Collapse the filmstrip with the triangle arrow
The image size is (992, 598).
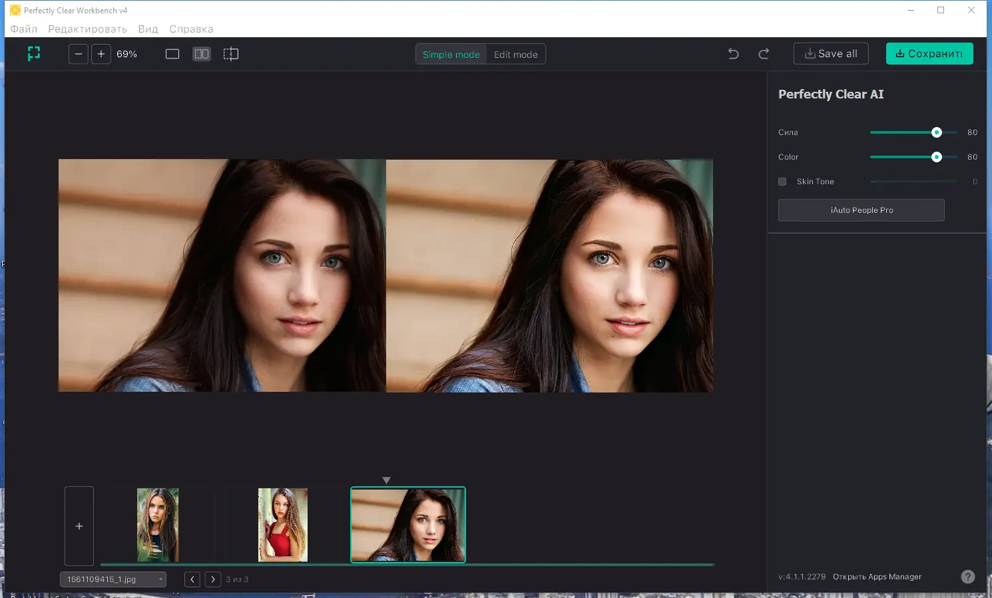pyautogui.click(x=386, y=480)
